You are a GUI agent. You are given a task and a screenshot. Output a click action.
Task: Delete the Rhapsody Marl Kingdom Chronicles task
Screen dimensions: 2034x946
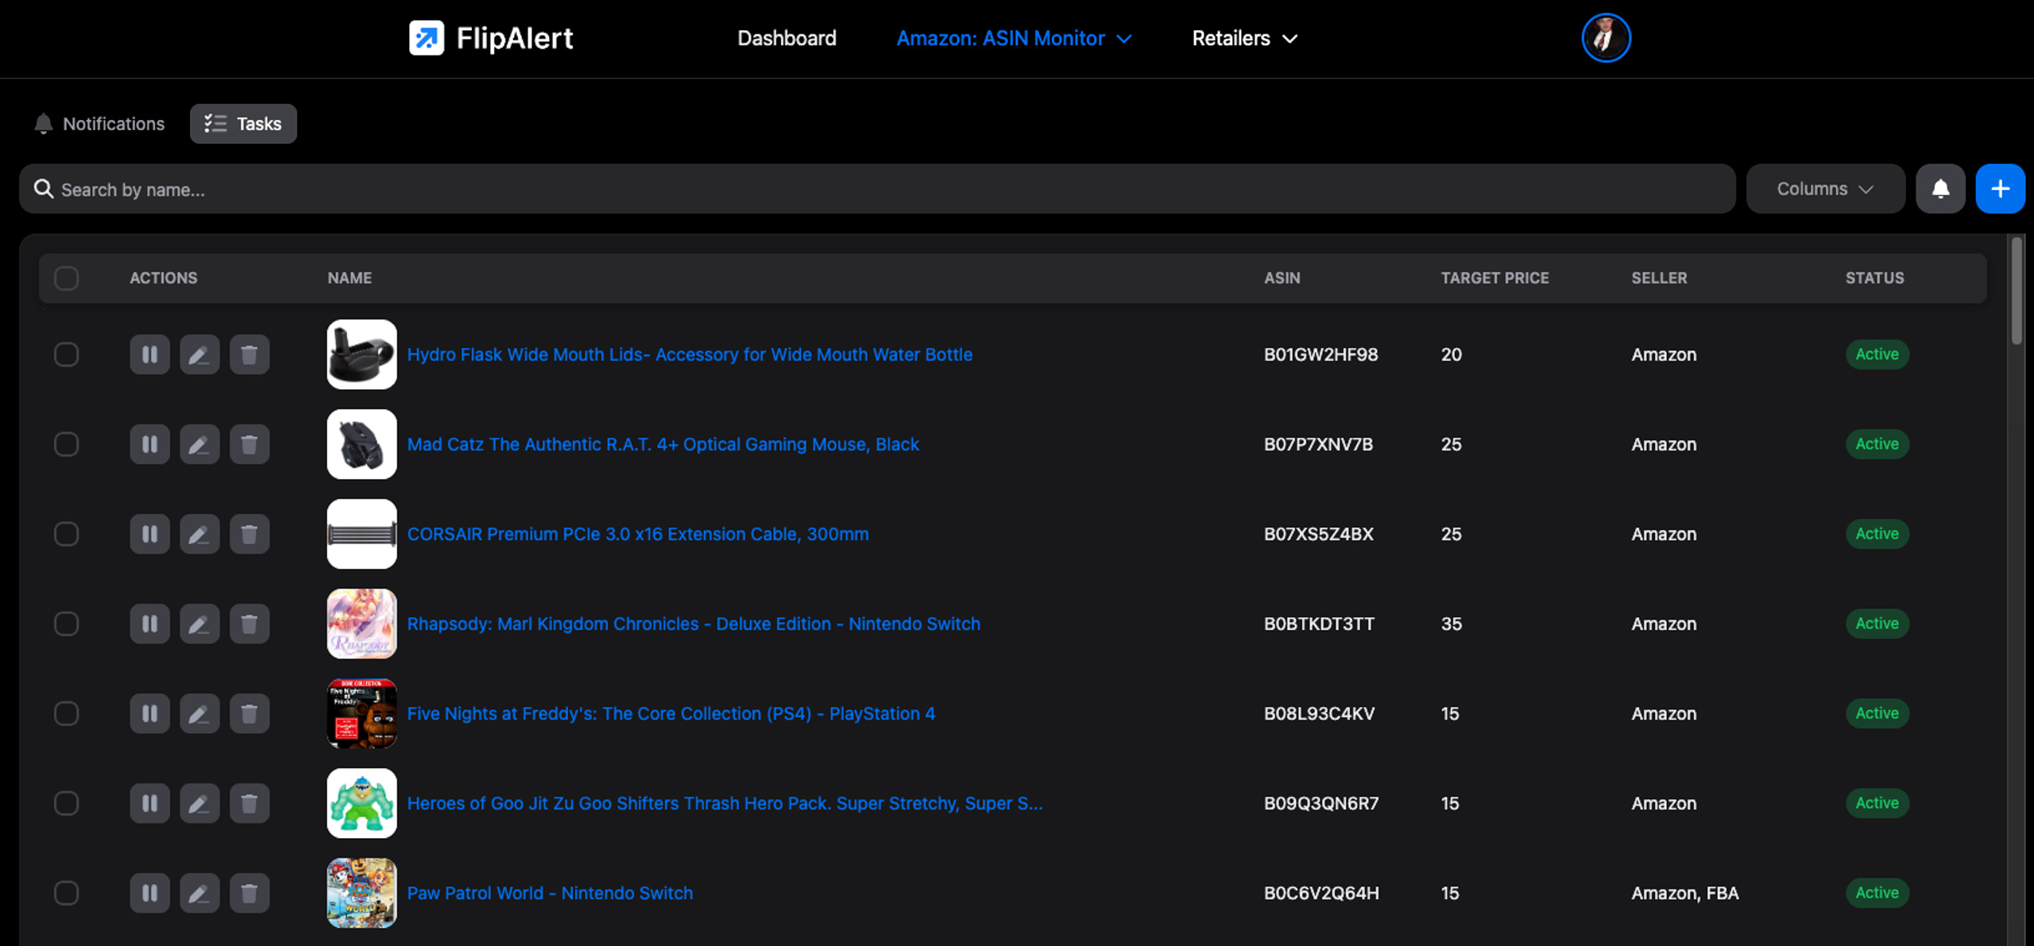tap(249, 624)
